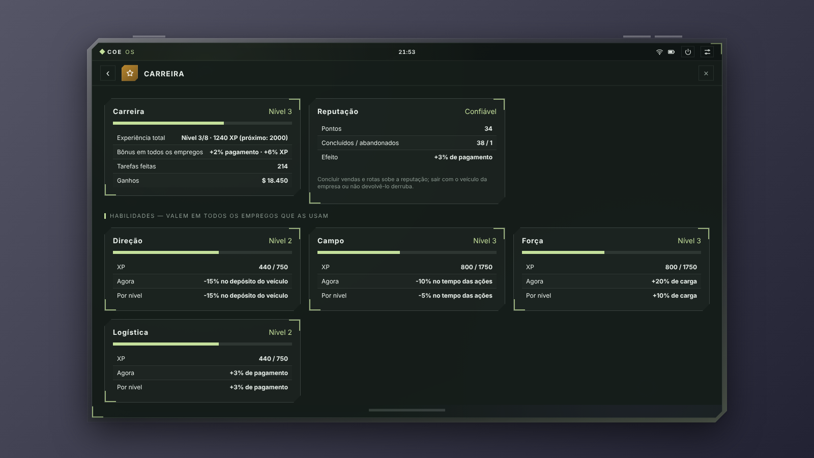Click the Efeito +3% de pagamento row
This screenshot has width=814, height=458.
tap(407, 157)
